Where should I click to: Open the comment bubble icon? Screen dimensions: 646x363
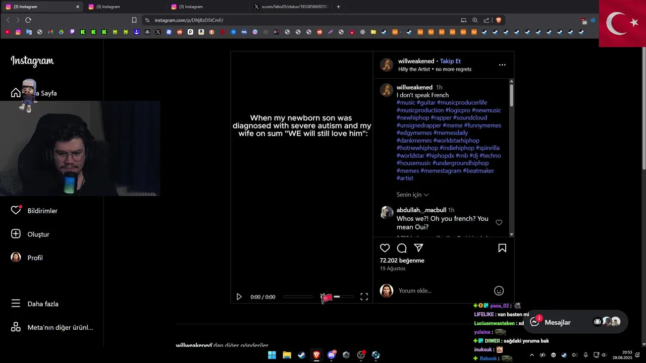pos(402,248)
